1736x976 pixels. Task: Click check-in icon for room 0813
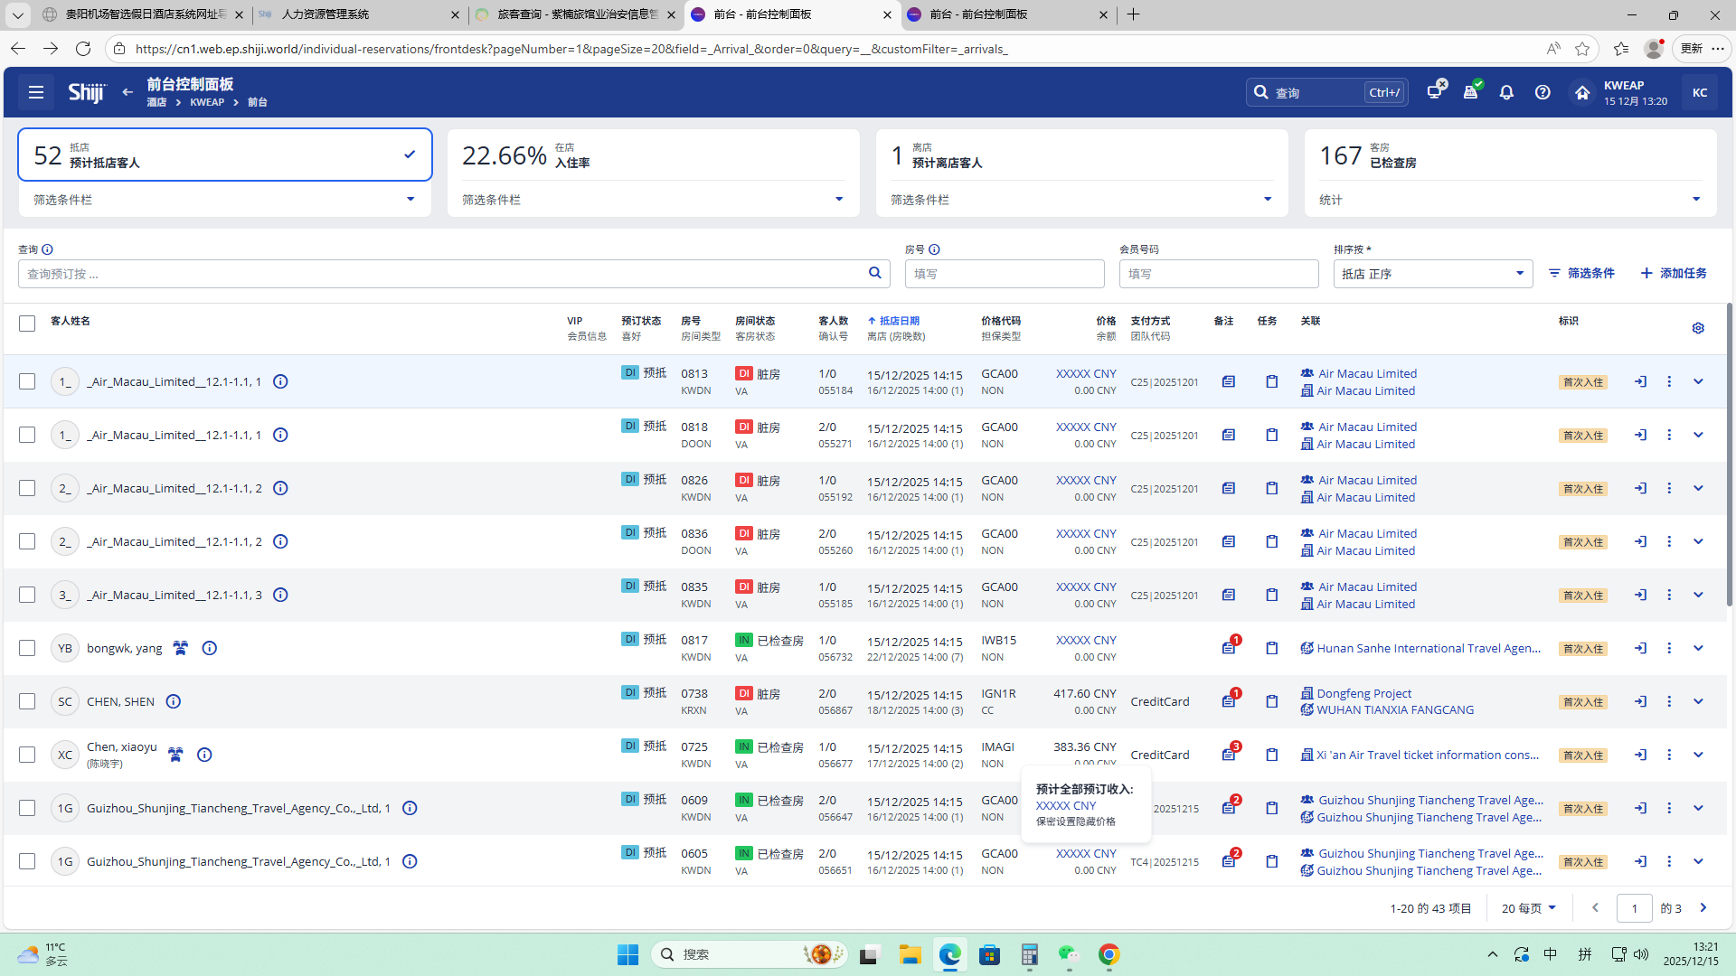[1640, 381]
